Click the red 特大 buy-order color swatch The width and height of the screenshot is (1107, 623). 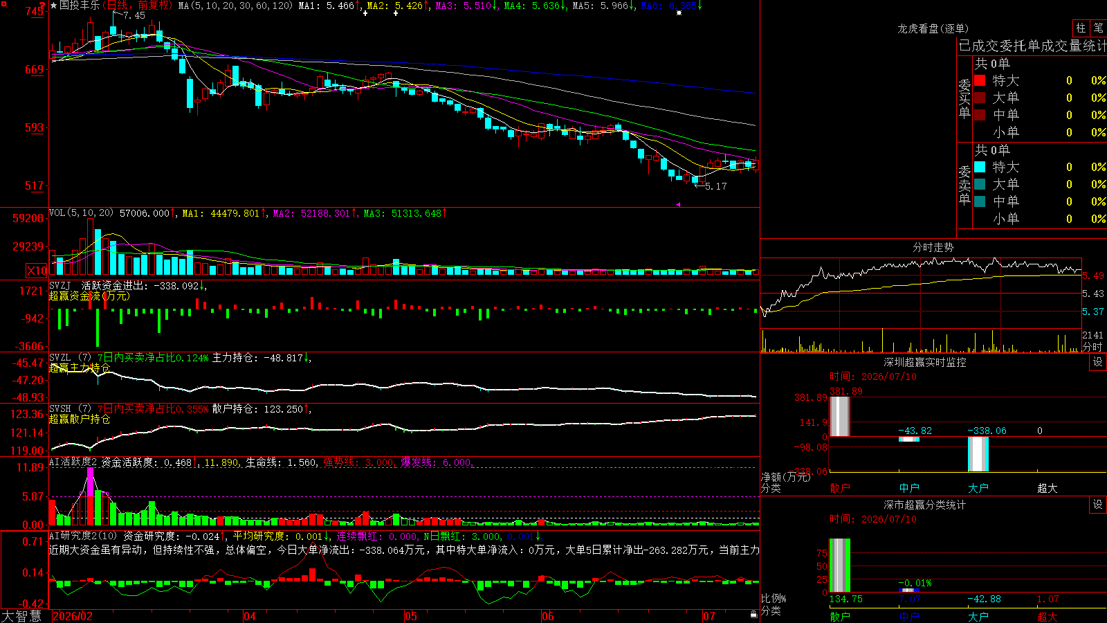980,80
